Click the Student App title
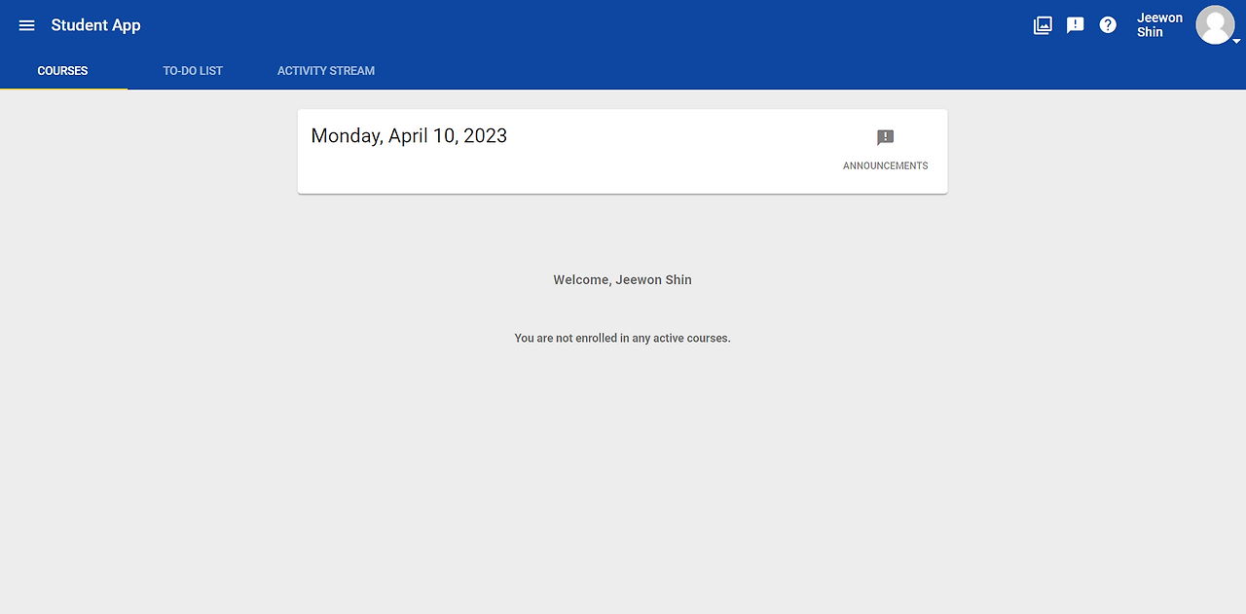 pos(96,25)
